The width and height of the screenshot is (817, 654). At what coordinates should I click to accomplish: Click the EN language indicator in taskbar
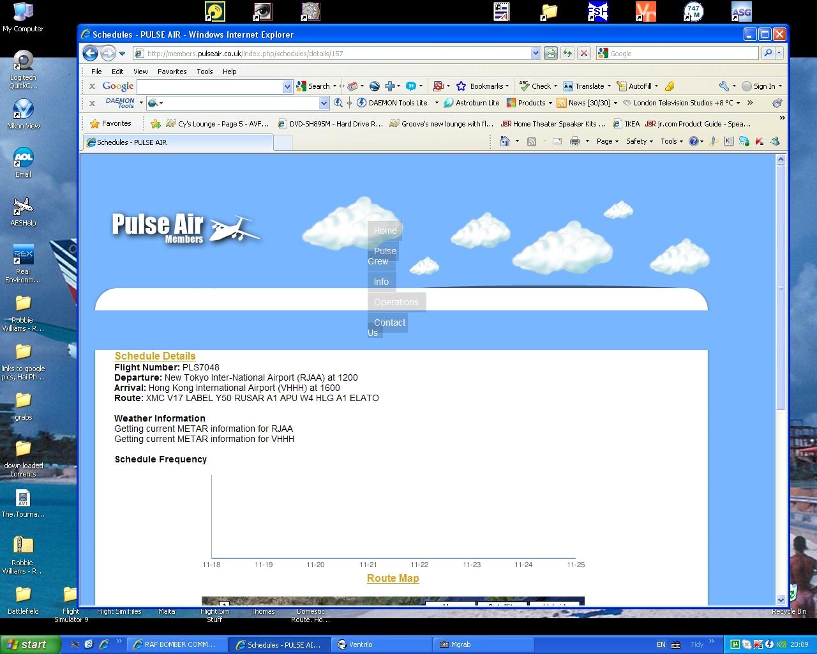click(661, 644)
